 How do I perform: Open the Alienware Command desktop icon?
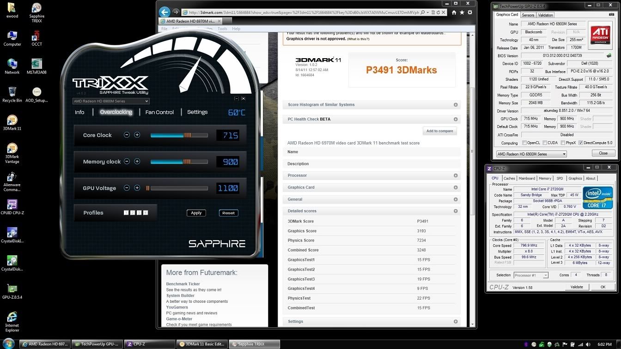pyautogui.click(x=12, y=182)
